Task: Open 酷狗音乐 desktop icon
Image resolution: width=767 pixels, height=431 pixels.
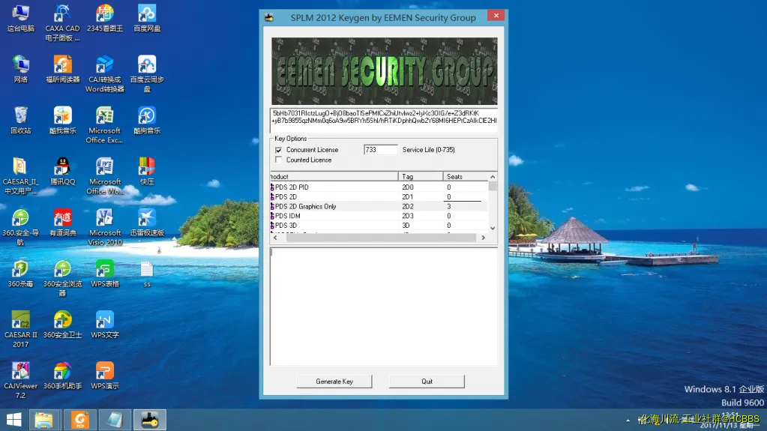Action: pyautogui.click(x=147, y=121)
